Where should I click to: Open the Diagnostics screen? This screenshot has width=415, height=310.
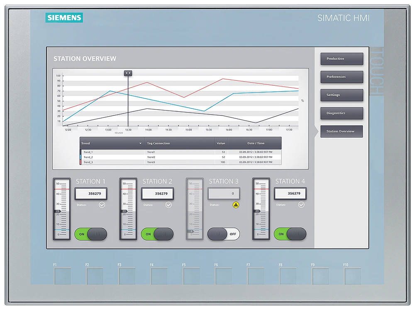342,113
